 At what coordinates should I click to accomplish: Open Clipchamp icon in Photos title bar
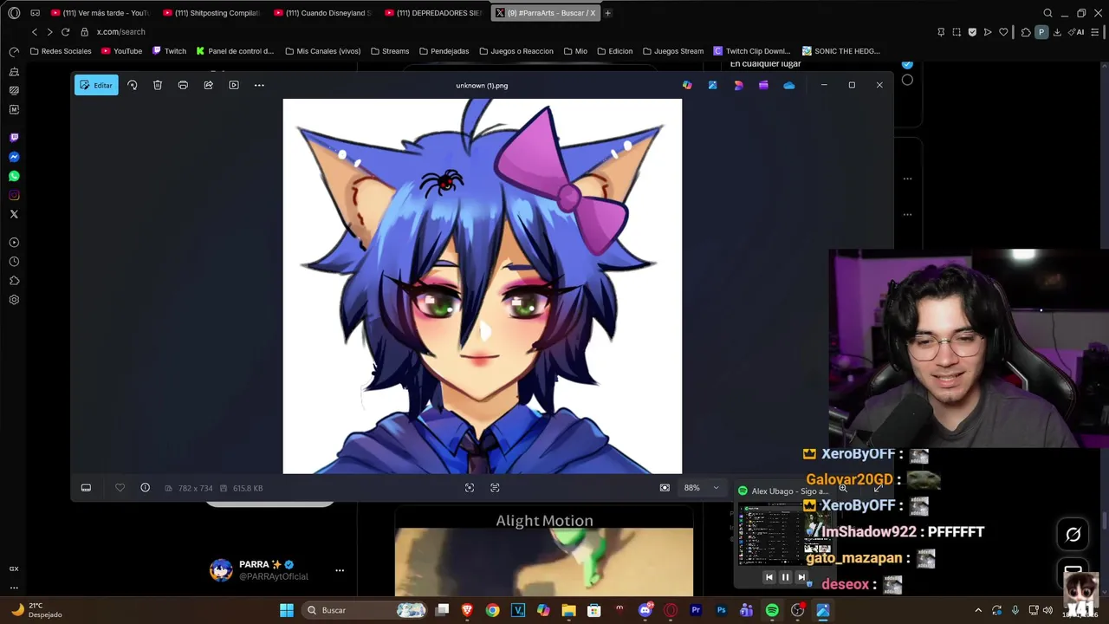[x=763, y=85]
